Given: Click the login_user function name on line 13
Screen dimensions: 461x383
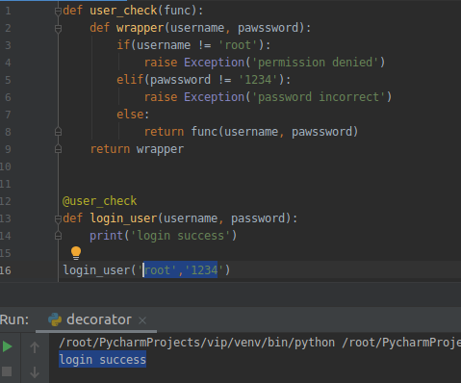Looking at the screenshot, I should click(x=123, y=218).
